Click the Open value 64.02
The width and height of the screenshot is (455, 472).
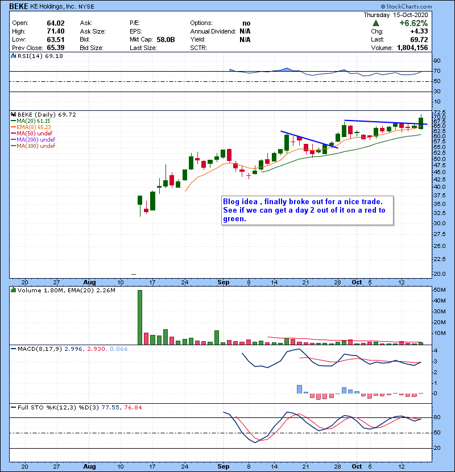[x=56, y=23]
